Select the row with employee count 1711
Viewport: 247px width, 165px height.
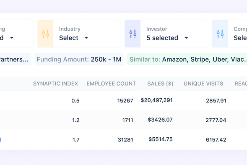(123, 120)
